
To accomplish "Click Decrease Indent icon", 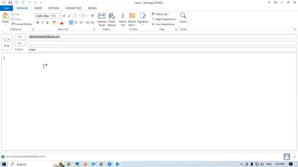I will [x=88, y=23].
